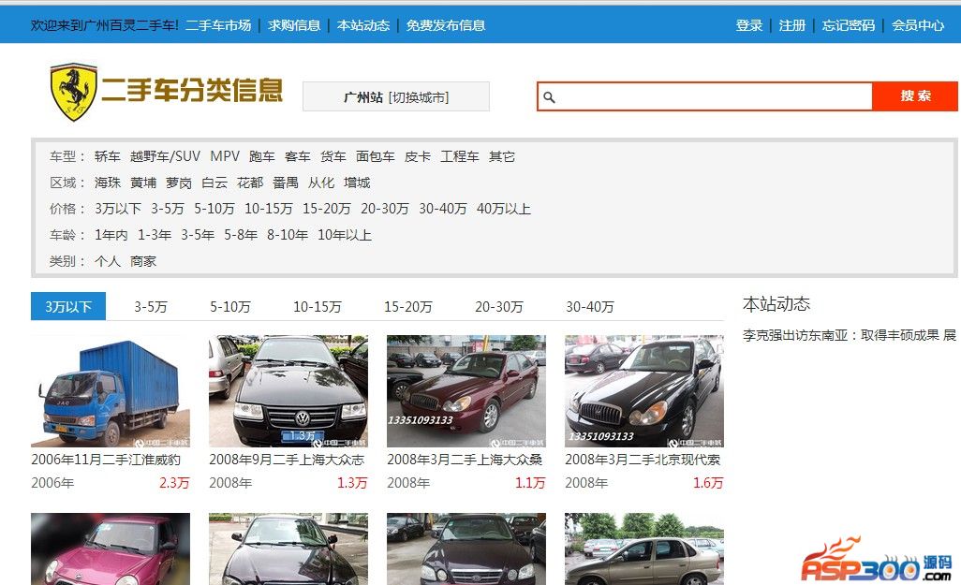Click the 忘记密码 link
The image size is (961, 585).
[x=849, y=25]
